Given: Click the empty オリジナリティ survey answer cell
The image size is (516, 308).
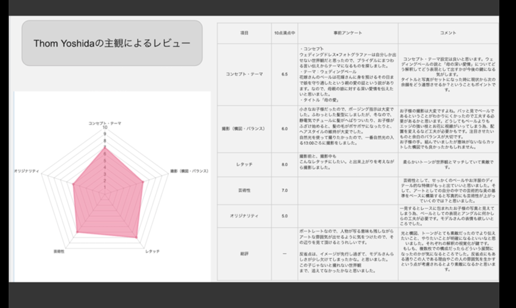Looking at the screenshot, I should [348, 216].
